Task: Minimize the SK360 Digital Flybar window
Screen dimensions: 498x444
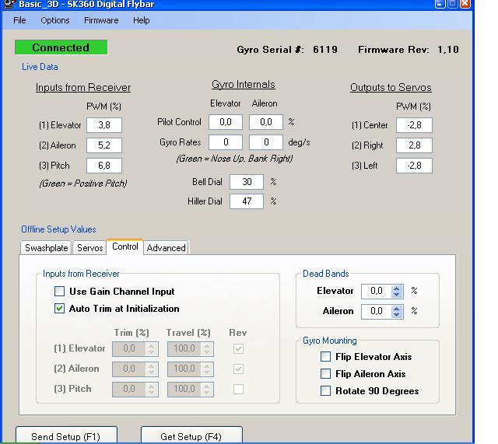Action: tap(440, 4)
